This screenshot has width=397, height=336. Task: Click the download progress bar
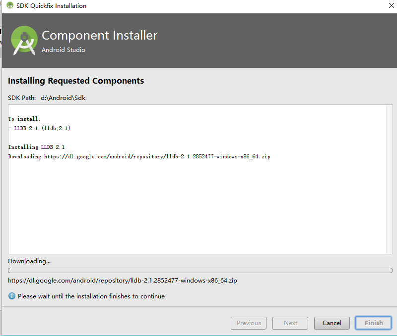(200, 270)
